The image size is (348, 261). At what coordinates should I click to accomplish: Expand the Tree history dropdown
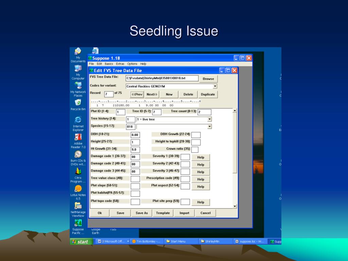[x=209, y=119]
